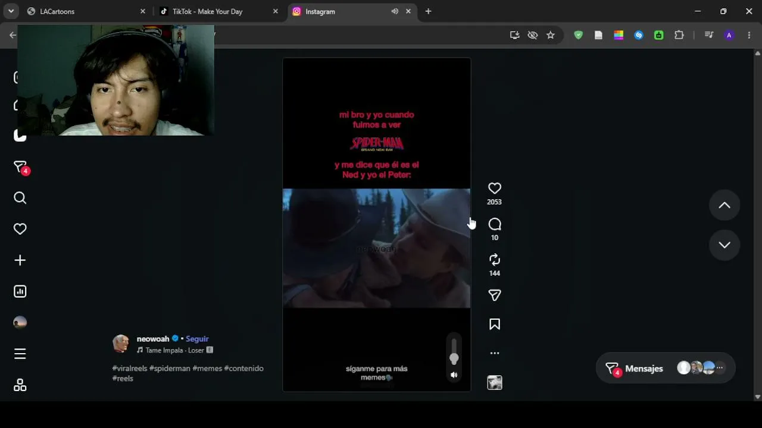762x428 pixels.
Task: Open profile picture in the Instagram sidebar
Action: [20, 322]
